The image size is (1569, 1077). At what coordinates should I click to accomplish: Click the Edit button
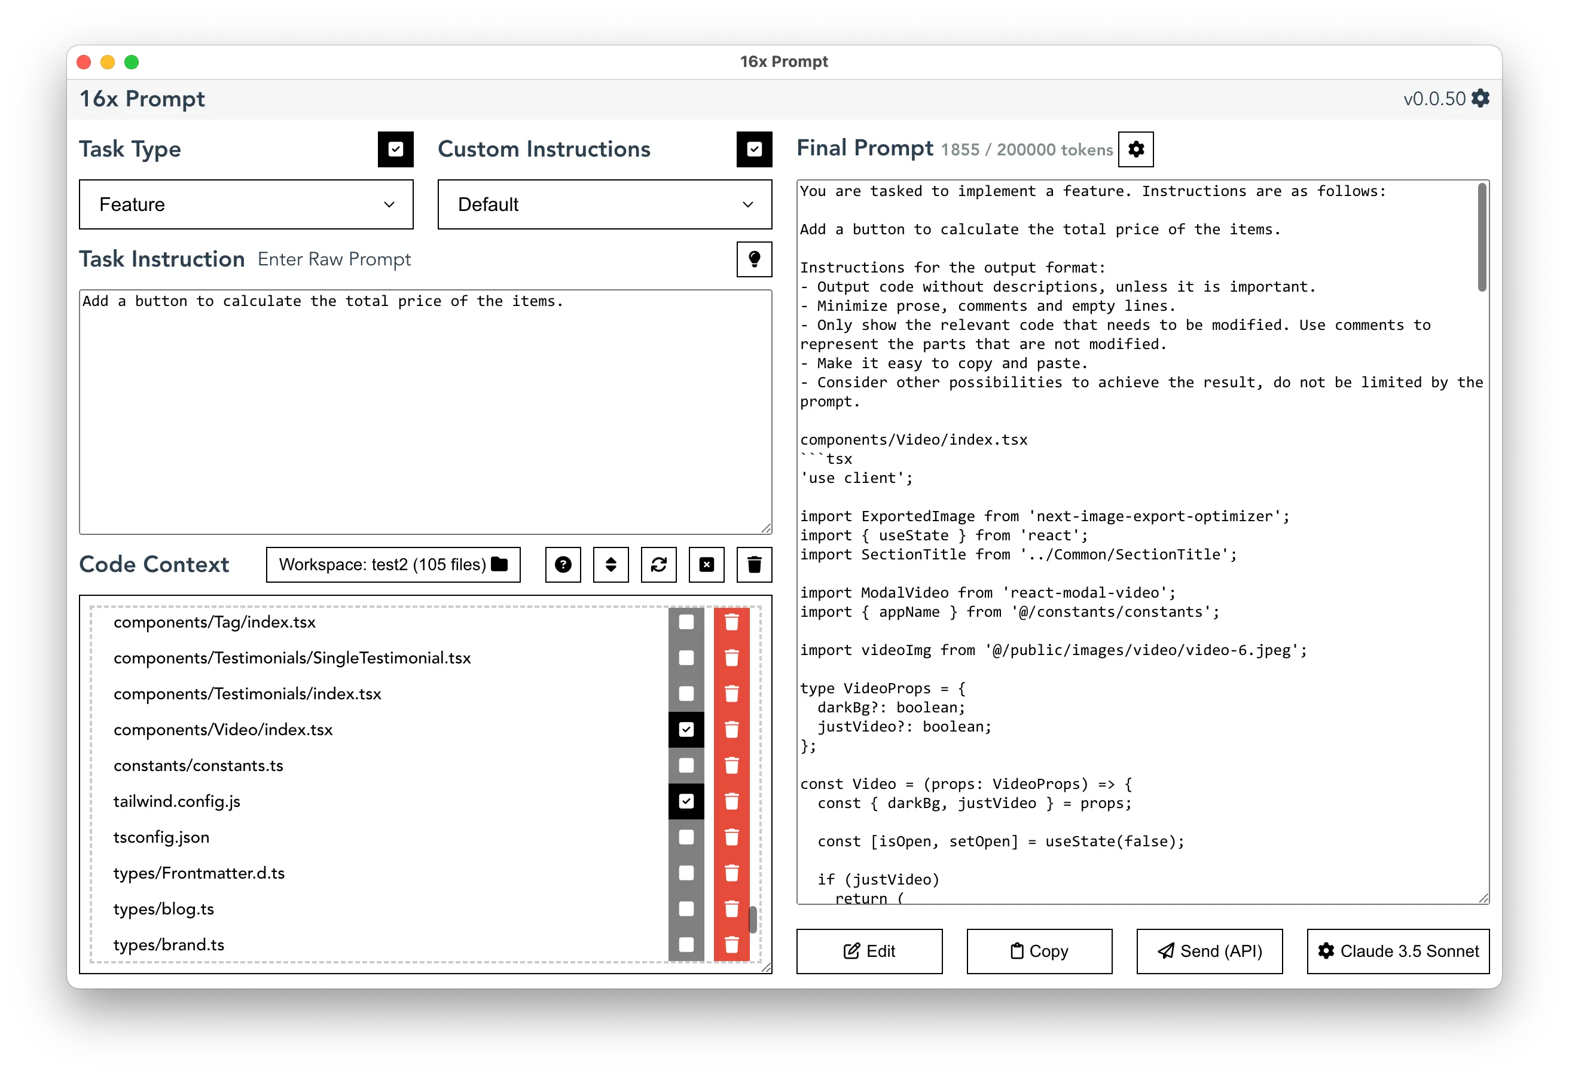coord(869,951)
